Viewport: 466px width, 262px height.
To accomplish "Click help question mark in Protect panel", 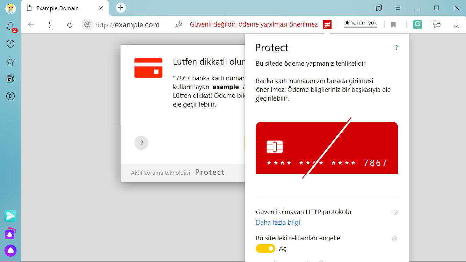I will pyautogui.click(x=396, y=48).
